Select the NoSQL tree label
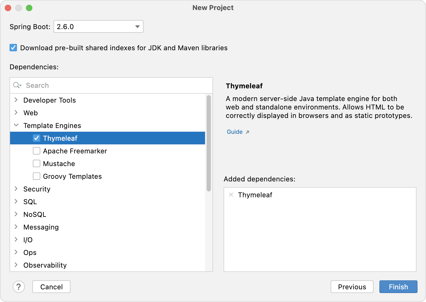The image size is (426, 302). point(35,214)
